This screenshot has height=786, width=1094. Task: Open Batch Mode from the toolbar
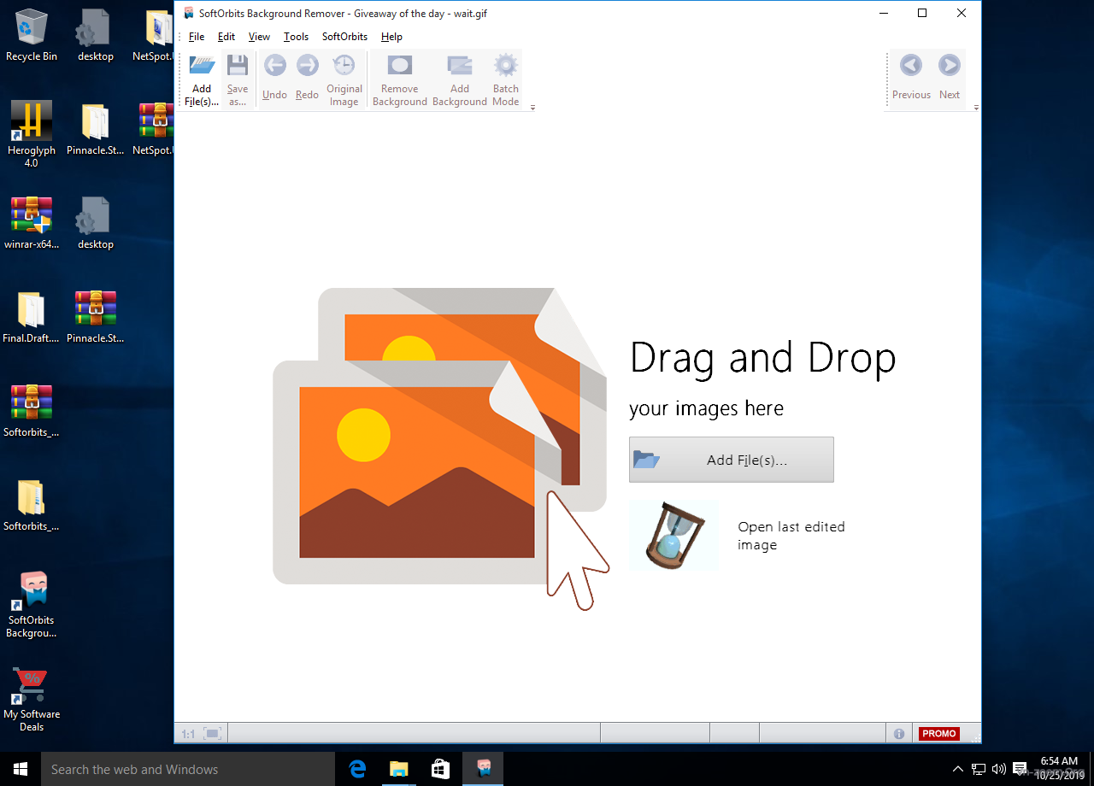point(506,79)
